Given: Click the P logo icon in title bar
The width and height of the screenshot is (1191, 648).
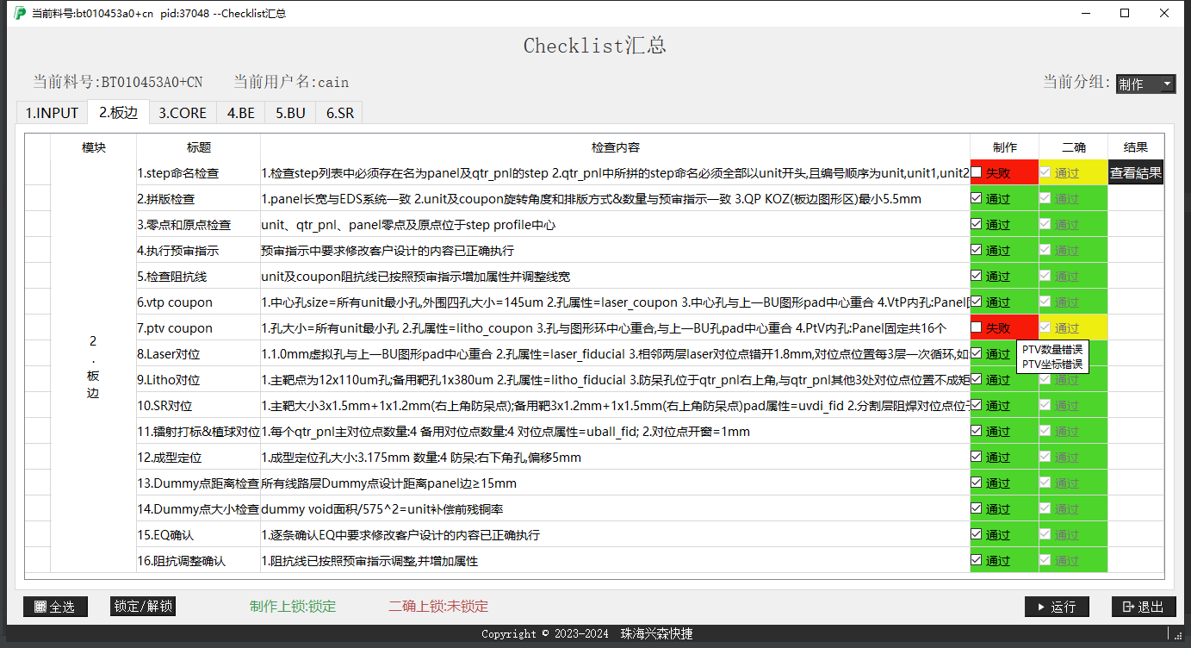Looking at the screenshot, I should (x=19, y=13).
